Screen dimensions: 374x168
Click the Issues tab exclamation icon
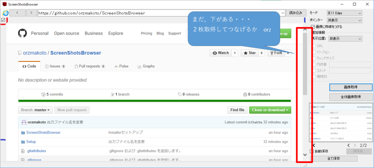click(x=47, y=66)
